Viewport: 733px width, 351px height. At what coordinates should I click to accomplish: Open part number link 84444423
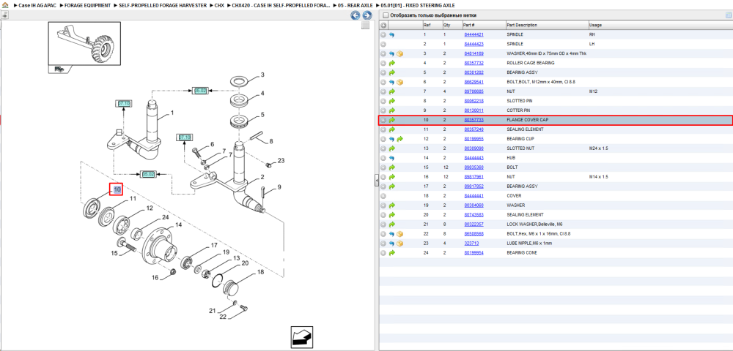474,45
